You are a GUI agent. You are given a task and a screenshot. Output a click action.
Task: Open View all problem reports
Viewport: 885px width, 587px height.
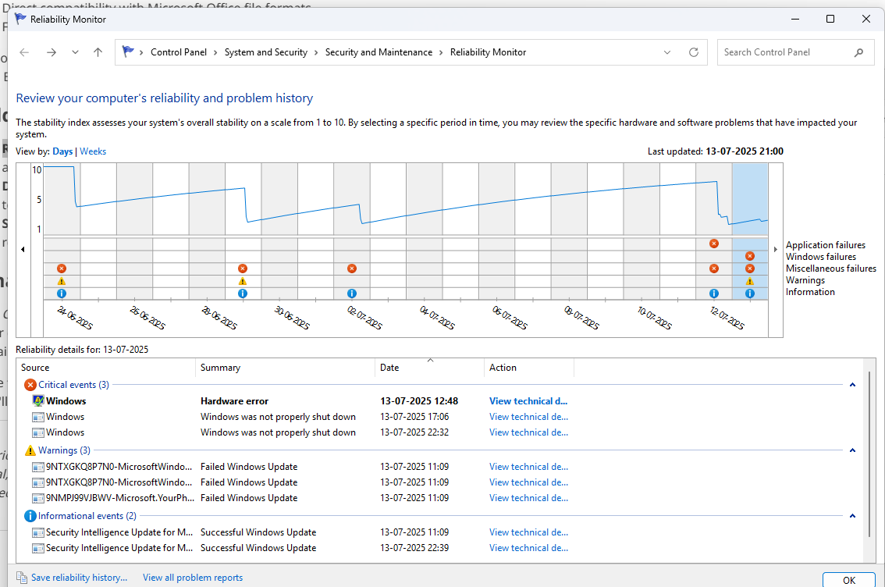pyautogui.click(x=193, y=578)
